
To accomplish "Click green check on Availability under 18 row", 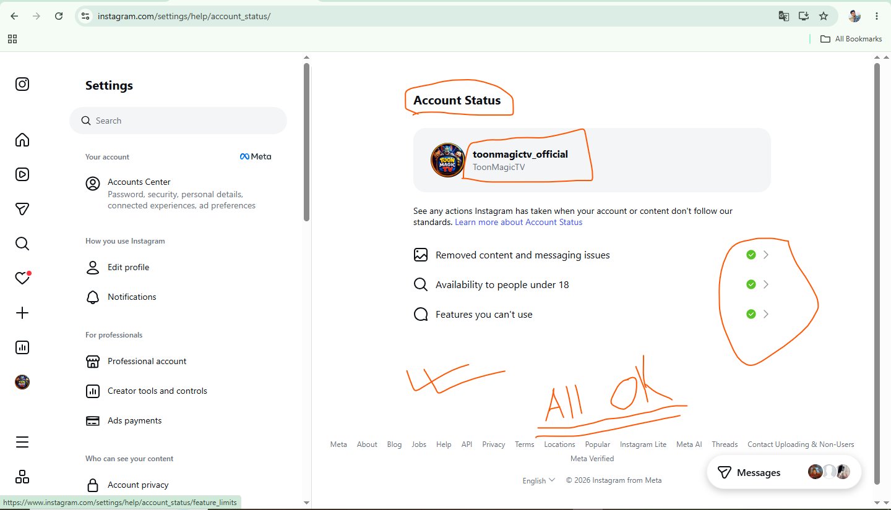I will pos(751,284).
